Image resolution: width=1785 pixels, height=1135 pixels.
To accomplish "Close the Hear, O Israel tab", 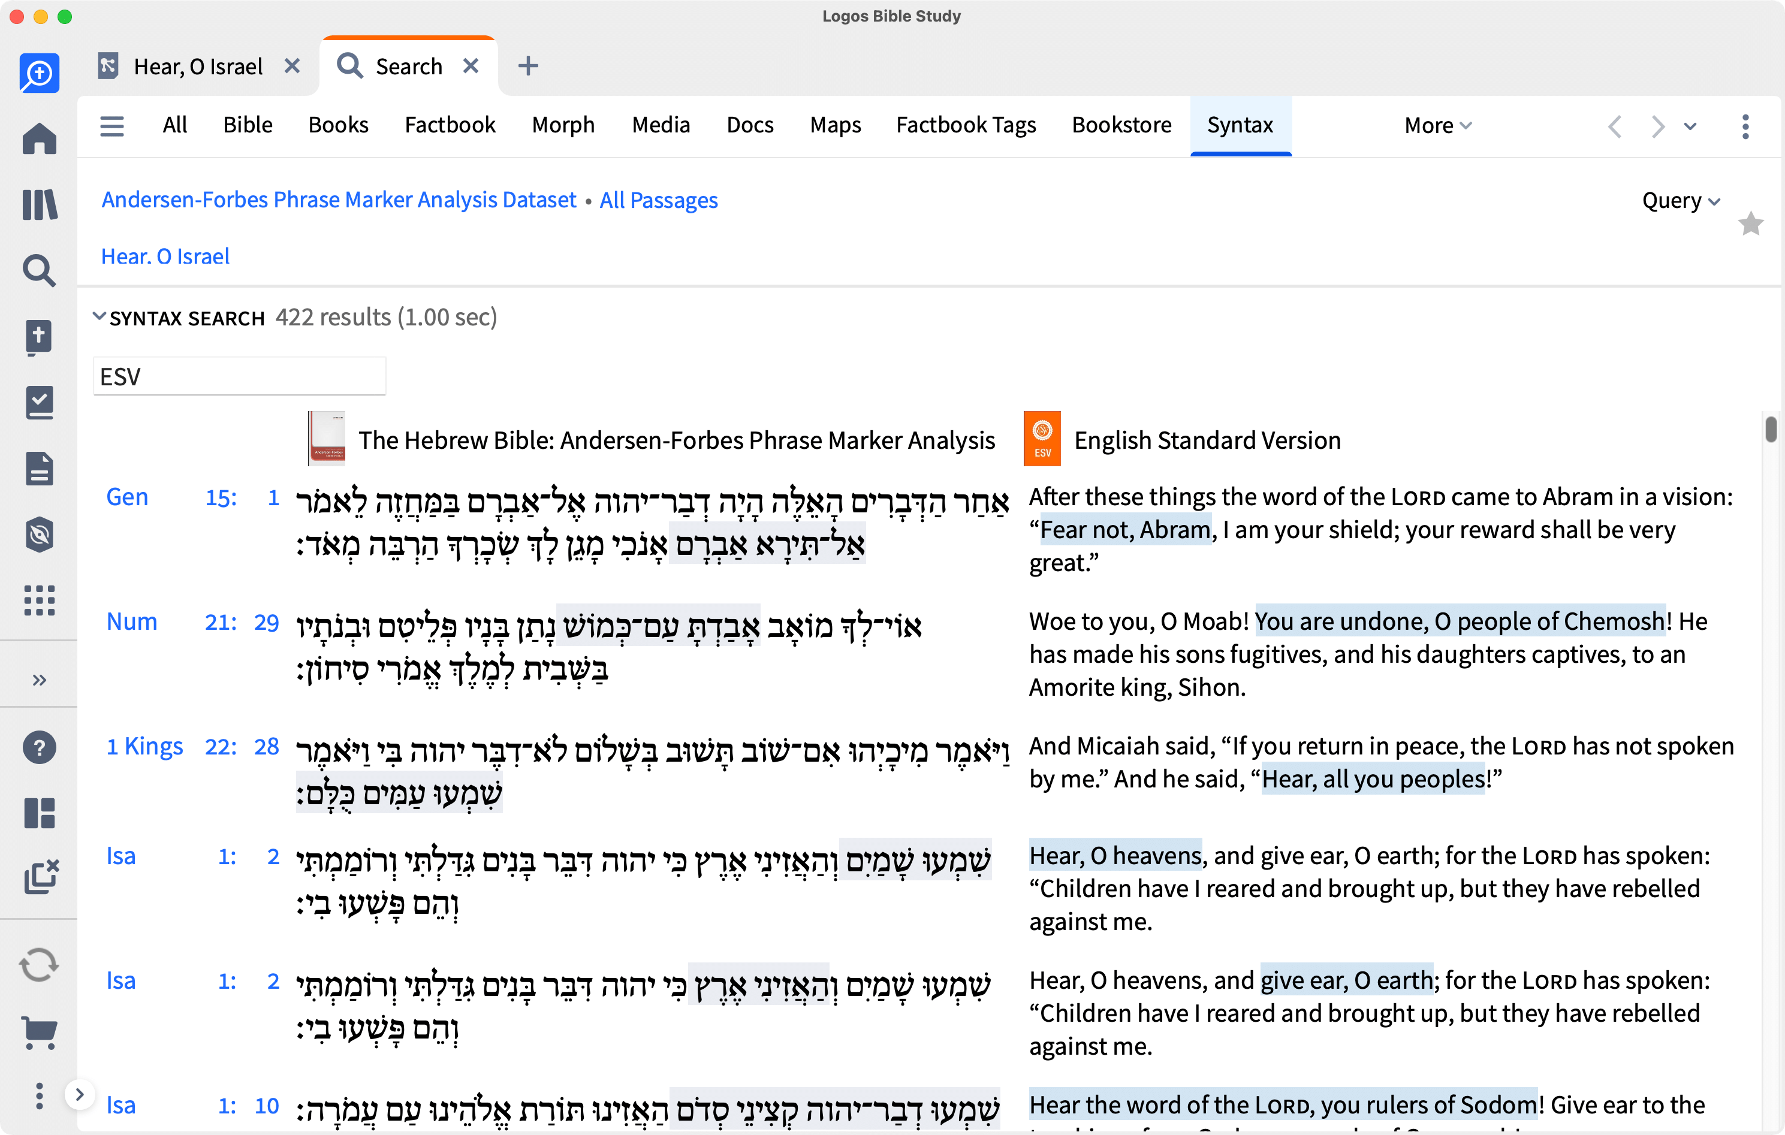I will [292, 66].
